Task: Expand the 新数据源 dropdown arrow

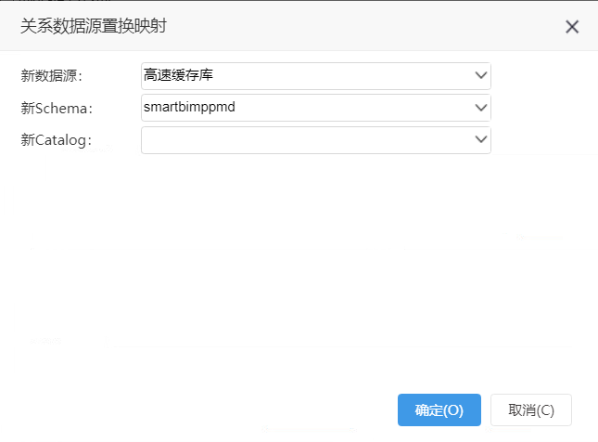Action: (481, 75)
